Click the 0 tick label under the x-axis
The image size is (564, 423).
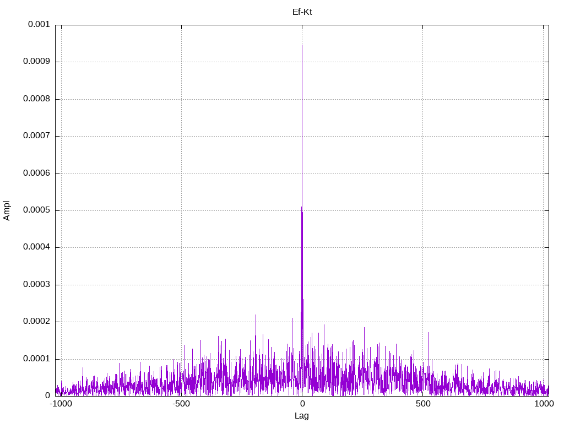(x=302, y=404)
